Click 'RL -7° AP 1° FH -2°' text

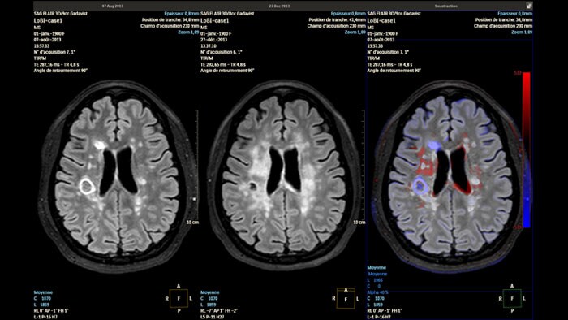(219, 311)
